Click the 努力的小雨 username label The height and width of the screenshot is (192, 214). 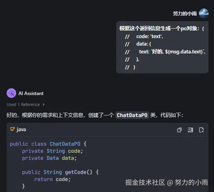click(x=185, y=13)
